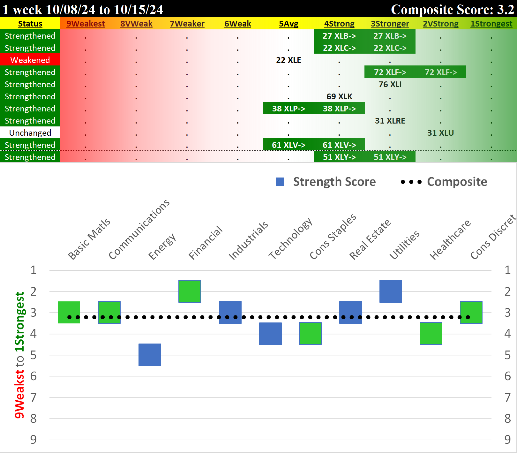
Task: Select the 5Avg column header
Action: [289, 24]
